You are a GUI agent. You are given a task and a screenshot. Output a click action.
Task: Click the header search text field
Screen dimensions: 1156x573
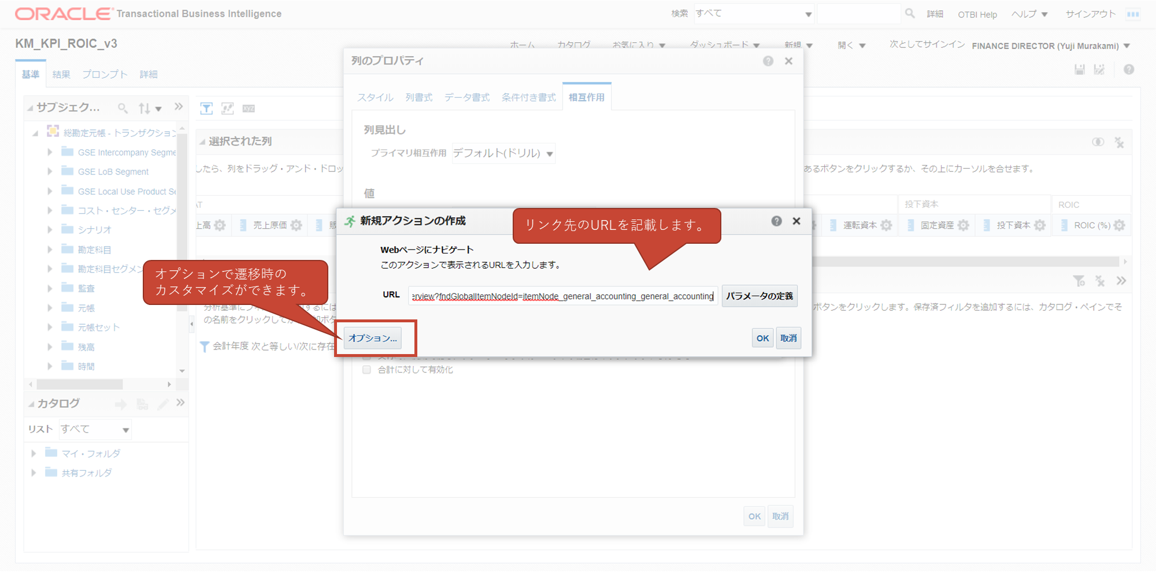858,13
